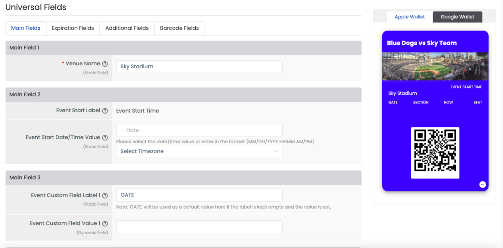
Task: Switch the pass preview to Google Wallet
Action: coord(457,17)
